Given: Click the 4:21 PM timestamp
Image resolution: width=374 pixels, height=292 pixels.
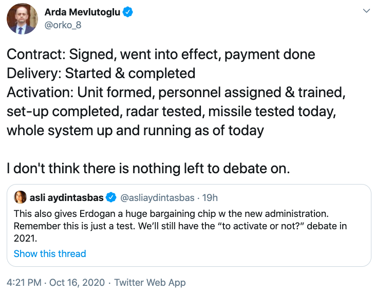Looking at the screenshot, I should pyautogui.click(x=24, y=282).
